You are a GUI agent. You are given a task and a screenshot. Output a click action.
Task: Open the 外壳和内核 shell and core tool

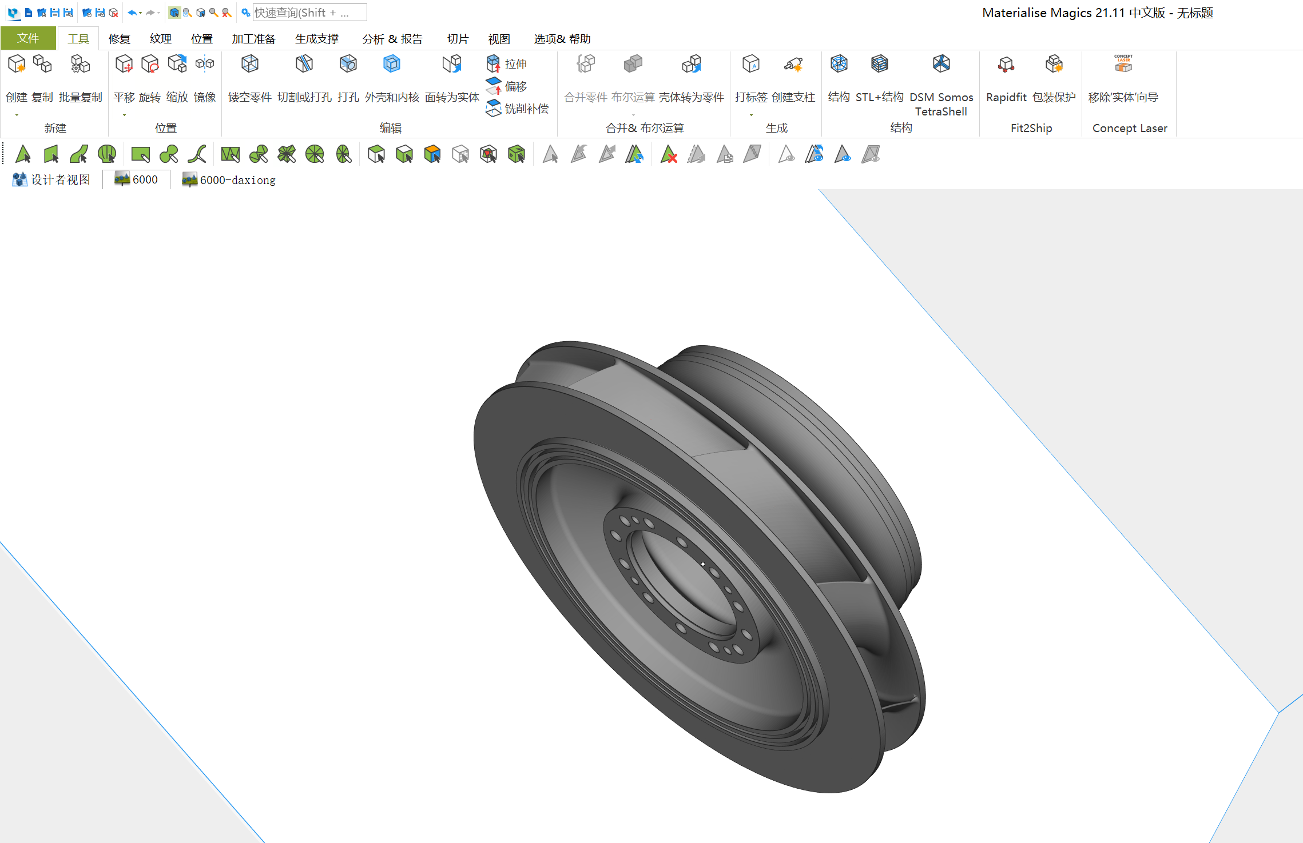pos(392,64)
